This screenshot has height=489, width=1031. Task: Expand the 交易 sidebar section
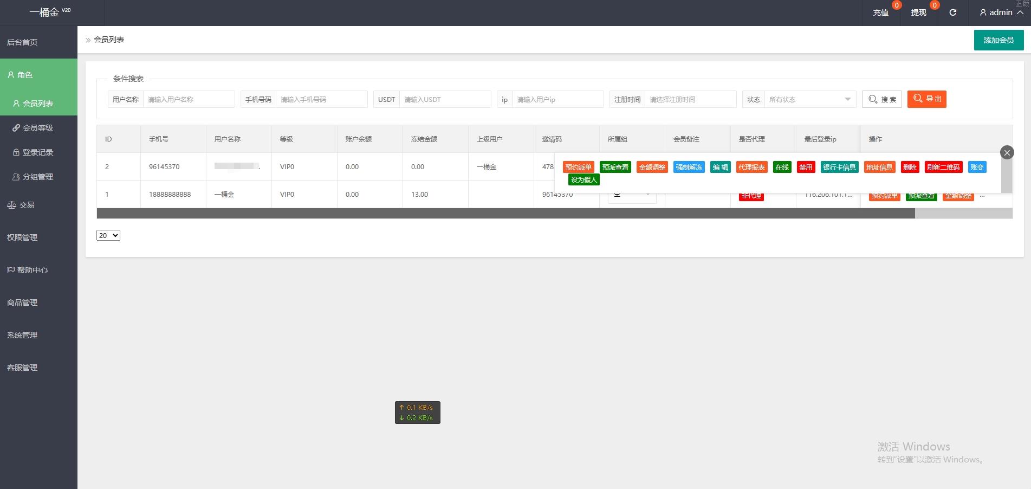pyautogui.click(x=27, y=205)
